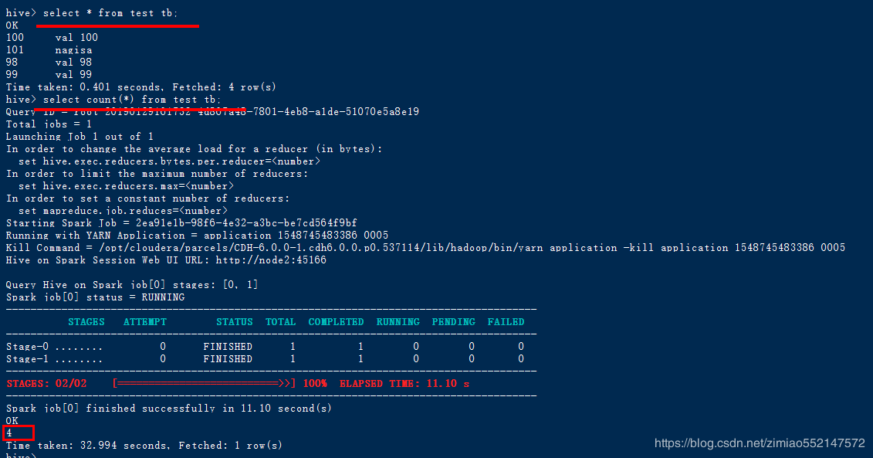The image size is (873, 458).
Task: Click the Starting Spark Job ID line
Action: [x=181, y=223]
